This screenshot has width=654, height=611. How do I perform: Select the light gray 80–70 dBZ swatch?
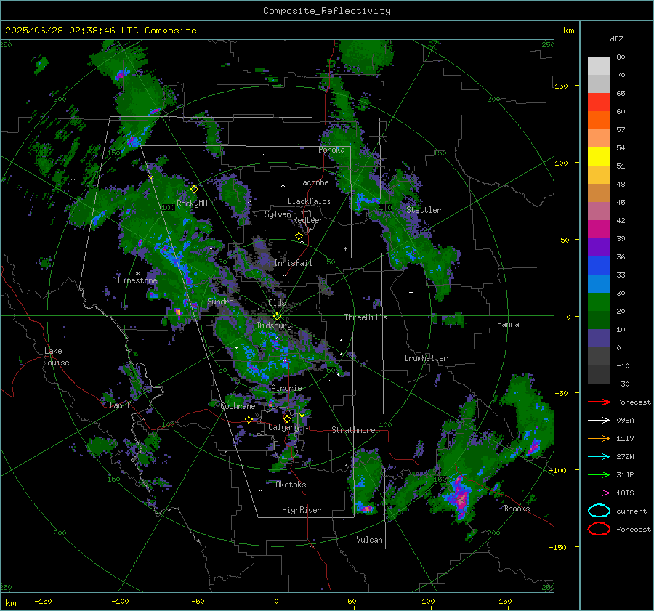point(599,66)
